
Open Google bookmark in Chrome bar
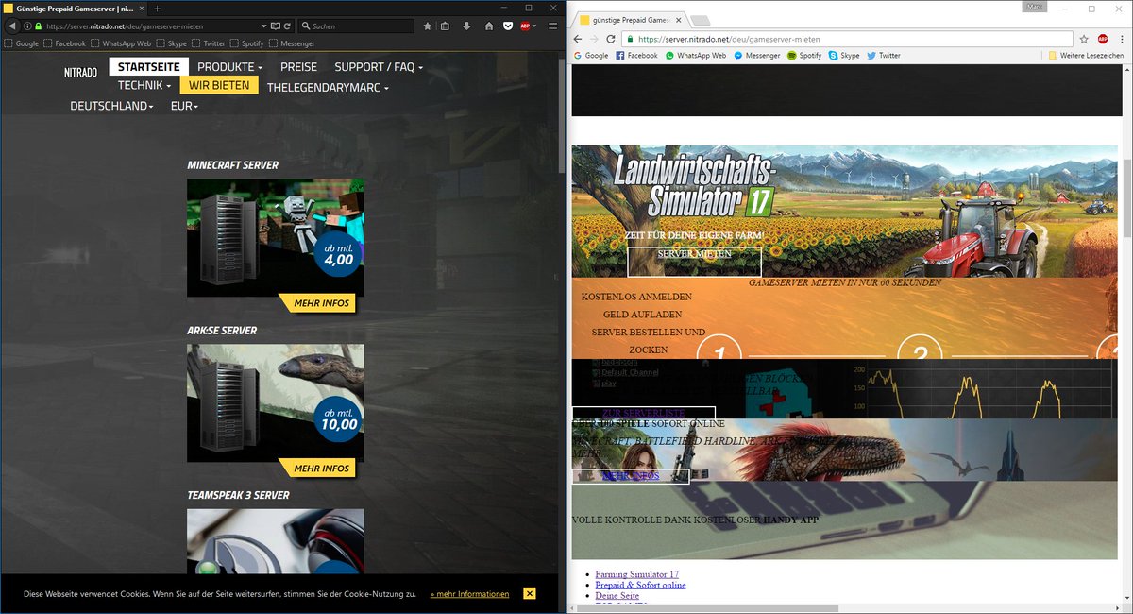click(591, 56)
